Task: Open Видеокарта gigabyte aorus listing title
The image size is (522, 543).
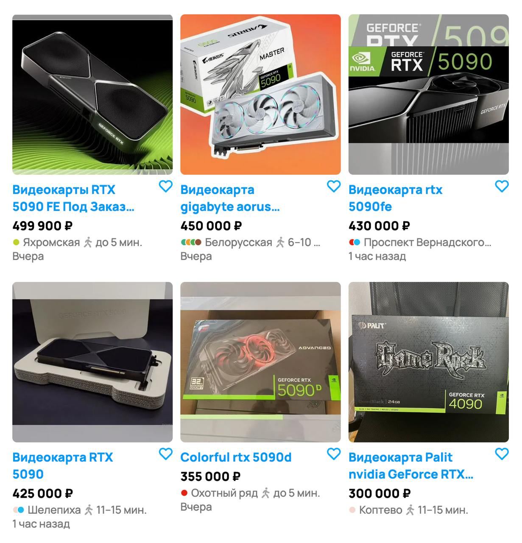Action: point(230,198)
